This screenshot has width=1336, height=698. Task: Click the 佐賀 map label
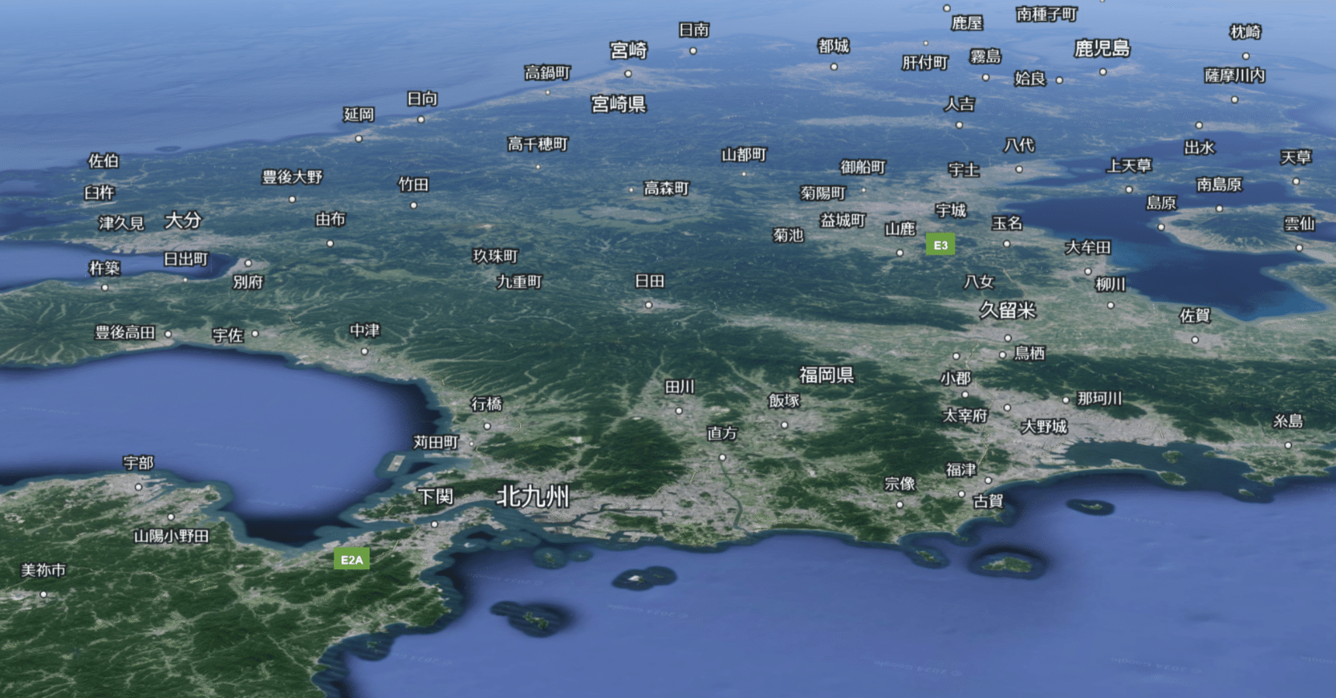[x=1195, y=316]
